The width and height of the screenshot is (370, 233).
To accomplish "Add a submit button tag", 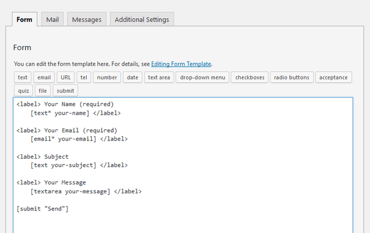I will [x=65, y=90].
